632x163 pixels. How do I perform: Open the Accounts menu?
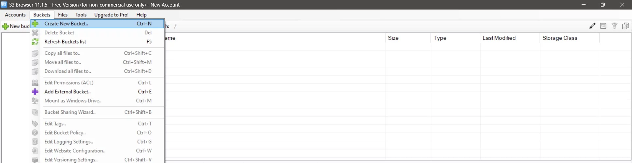point(15,15)
